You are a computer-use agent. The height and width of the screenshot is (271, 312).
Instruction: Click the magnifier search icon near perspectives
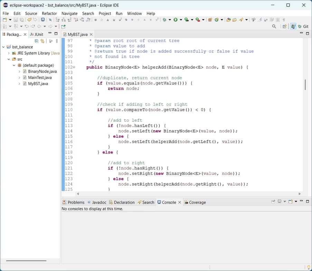click(274, 26)
